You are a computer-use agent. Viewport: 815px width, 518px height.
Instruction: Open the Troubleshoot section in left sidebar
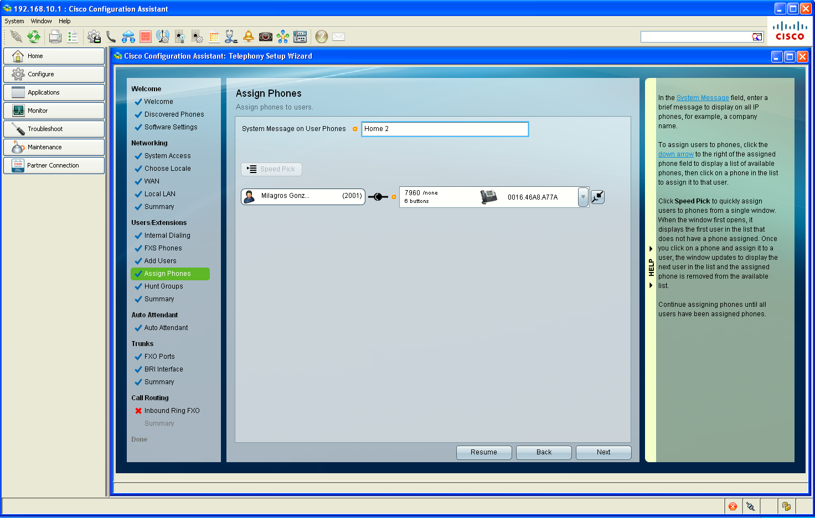54,129
